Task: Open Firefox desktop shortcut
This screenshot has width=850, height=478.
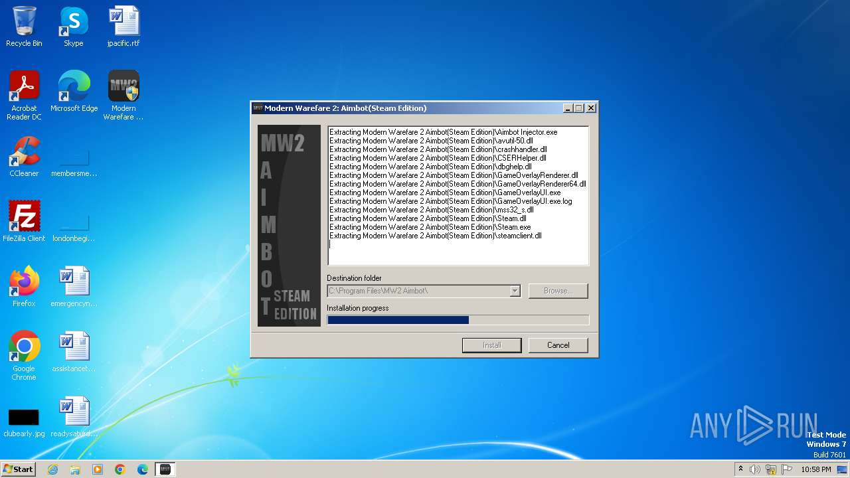Action: [x=24, y=286]
